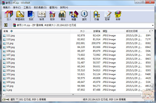Open the 檔案(F) menu
This screenshot has height=103, width=156.
coord(6,8)
